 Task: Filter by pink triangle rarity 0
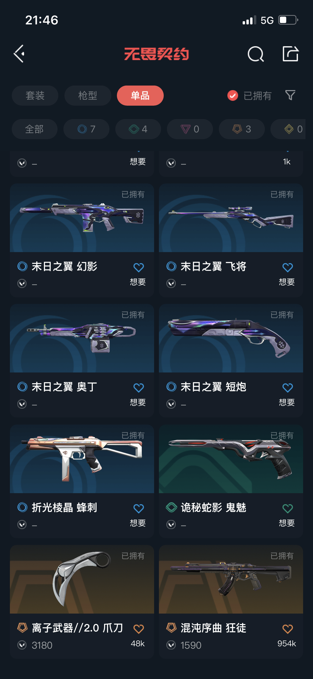coord(190,129)
